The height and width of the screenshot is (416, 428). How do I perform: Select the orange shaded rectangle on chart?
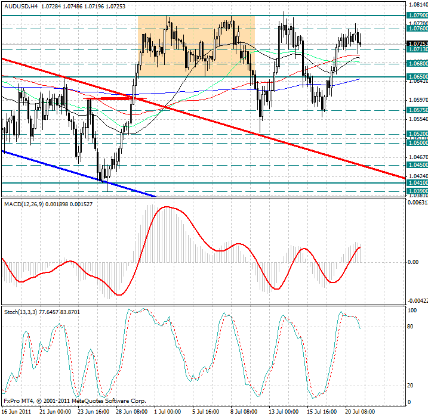point(196,46)
